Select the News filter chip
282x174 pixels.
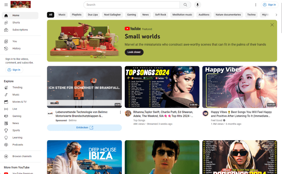[146, 15]
